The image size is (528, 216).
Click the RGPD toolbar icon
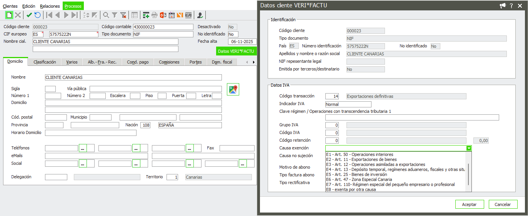coord(188,15)
